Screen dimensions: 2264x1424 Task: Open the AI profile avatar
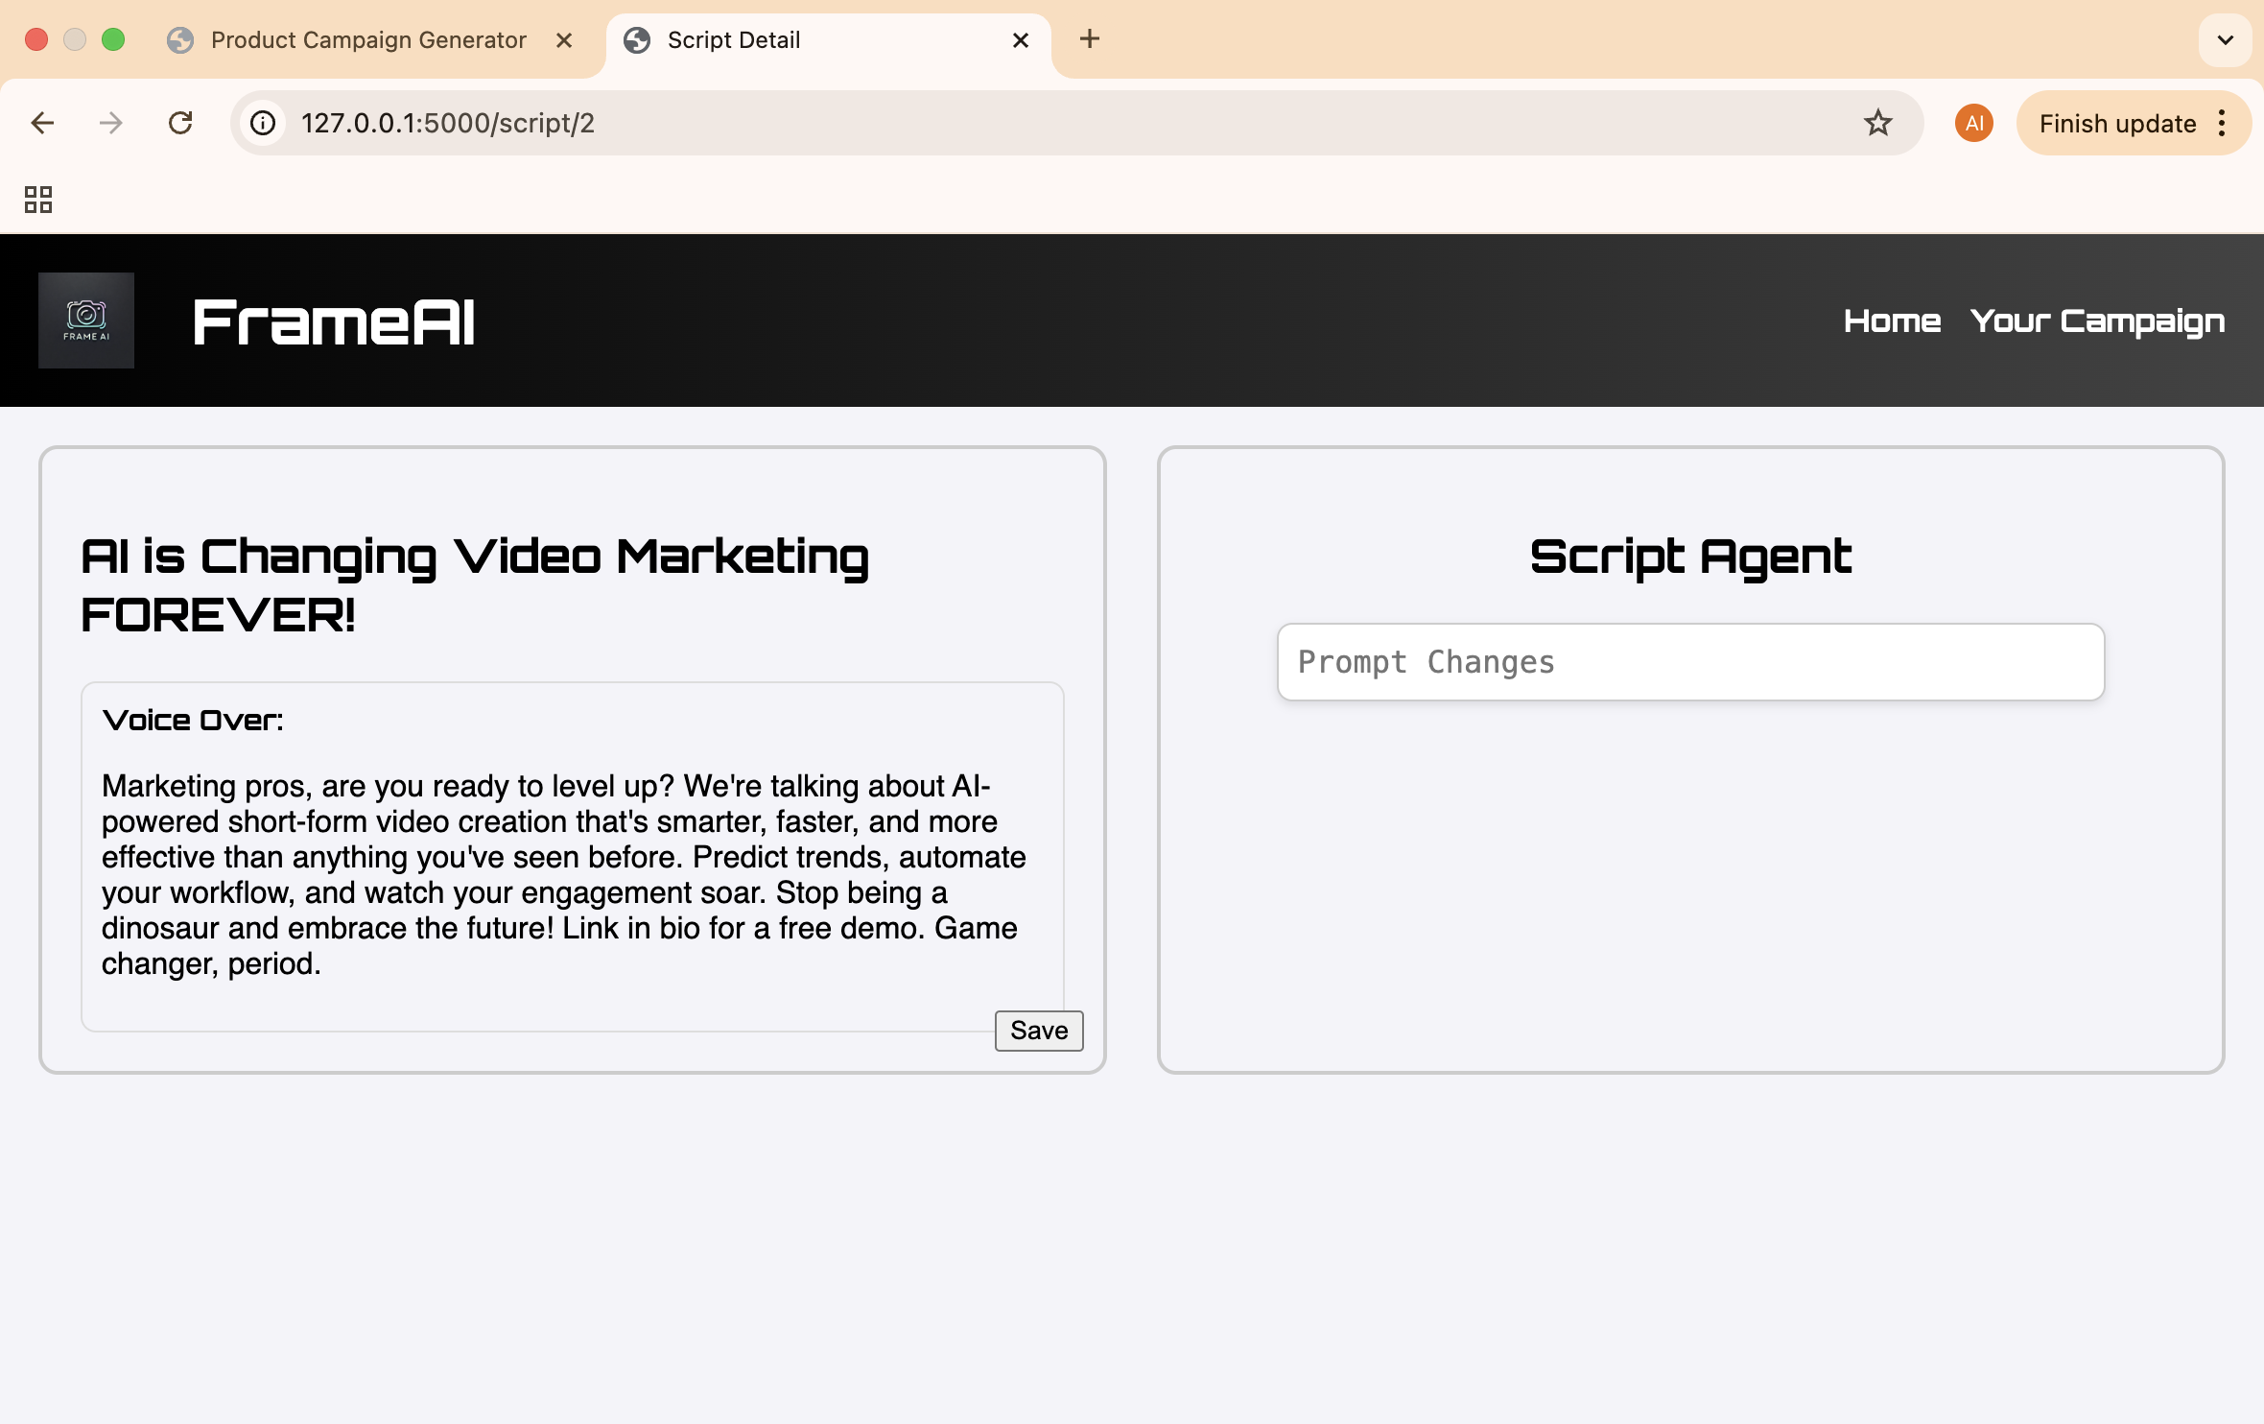(x=1973, y=123)
